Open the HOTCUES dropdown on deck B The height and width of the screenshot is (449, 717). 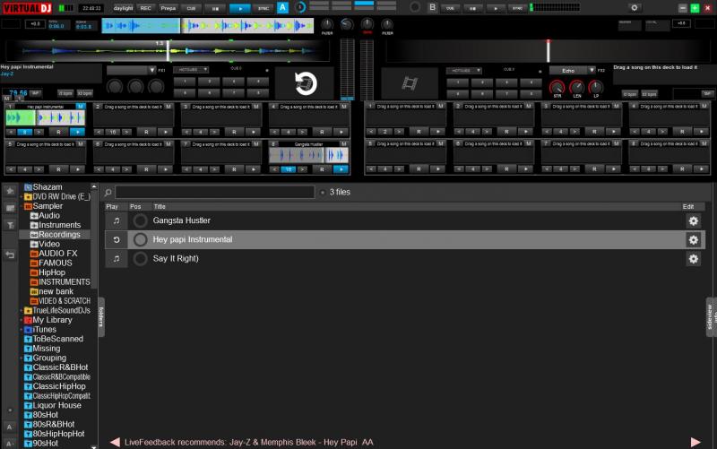(x=463, y=71)
